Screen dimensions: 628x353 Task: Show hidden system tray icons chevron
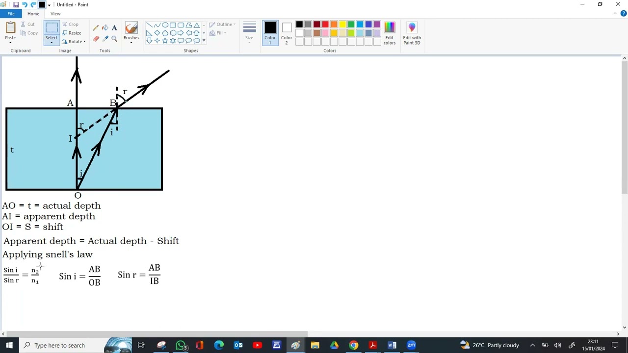532,345
